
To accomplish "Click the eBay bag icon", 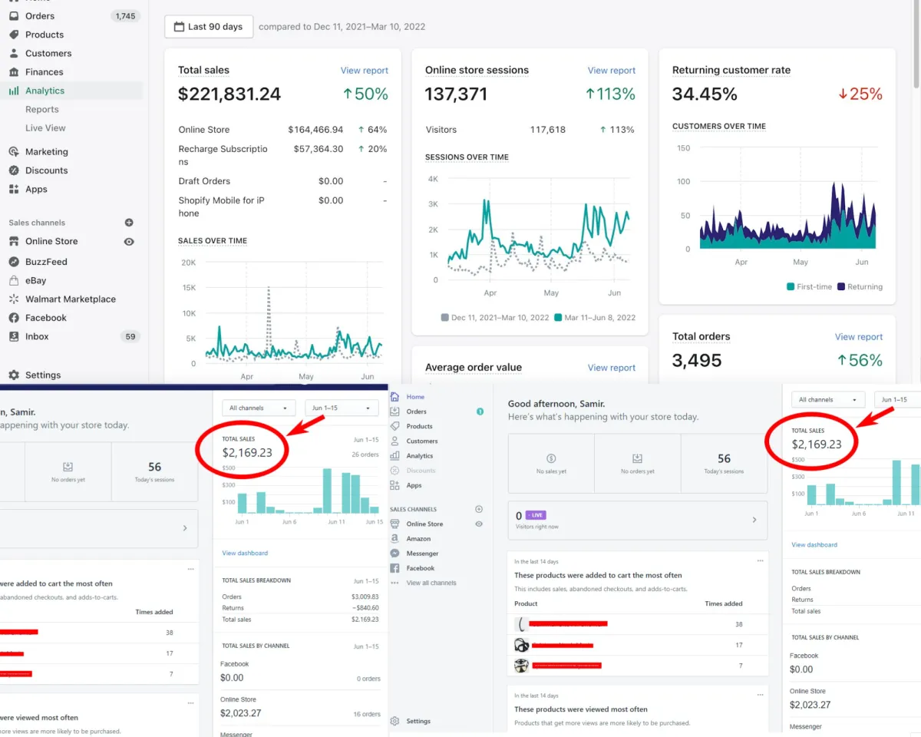I will (x=14, y=280).
